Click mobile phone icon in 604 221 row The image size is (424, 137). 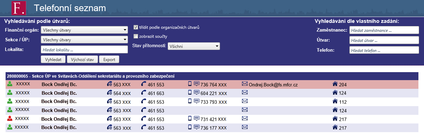click(x=190, y=93)
